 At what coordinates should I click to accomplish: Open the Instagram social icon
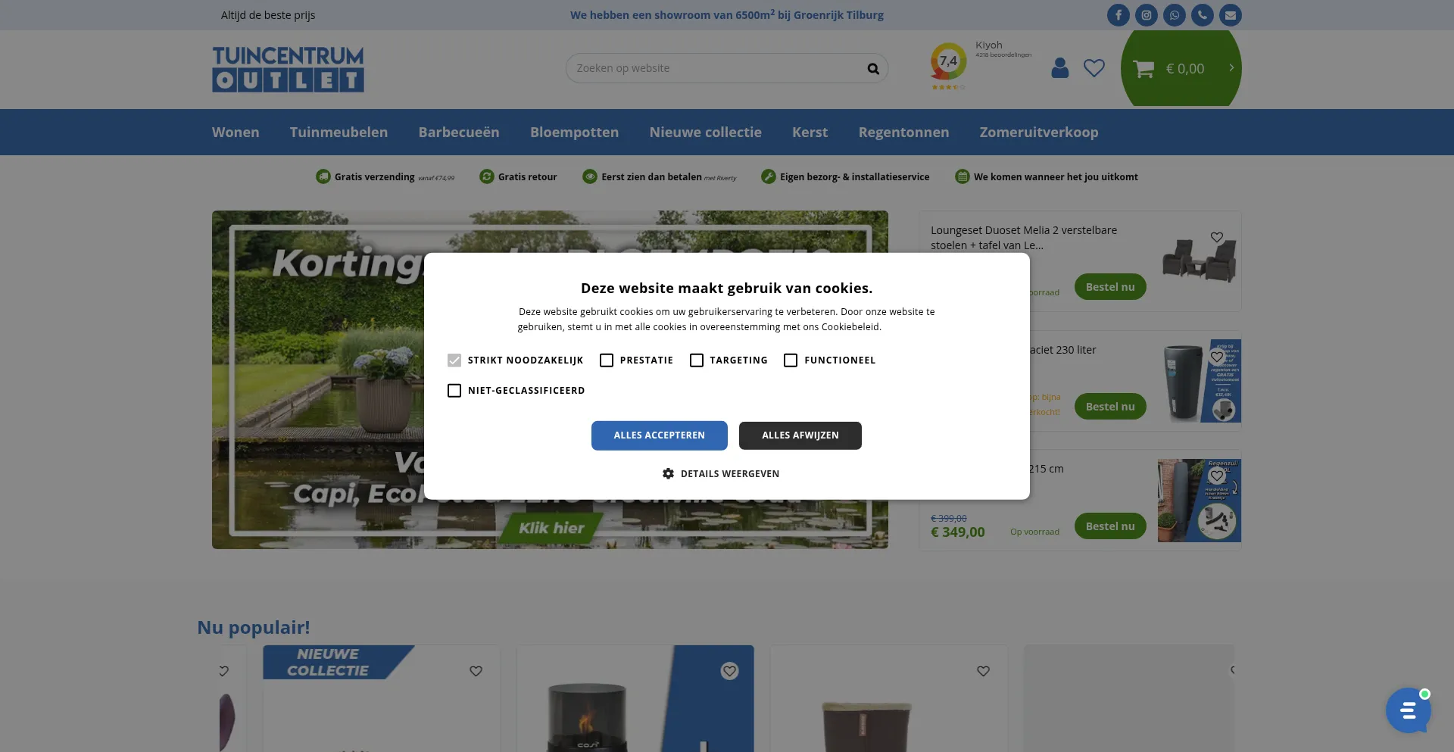tap(1146, 15)
